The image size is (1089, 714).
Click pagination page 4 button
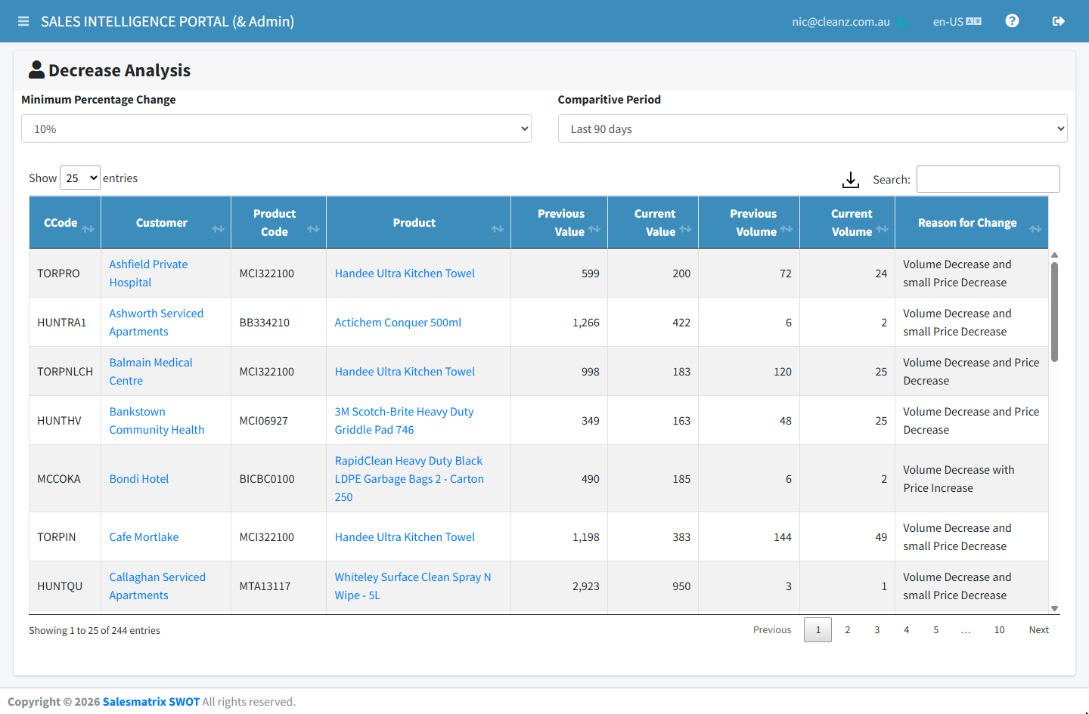point(907,629)
